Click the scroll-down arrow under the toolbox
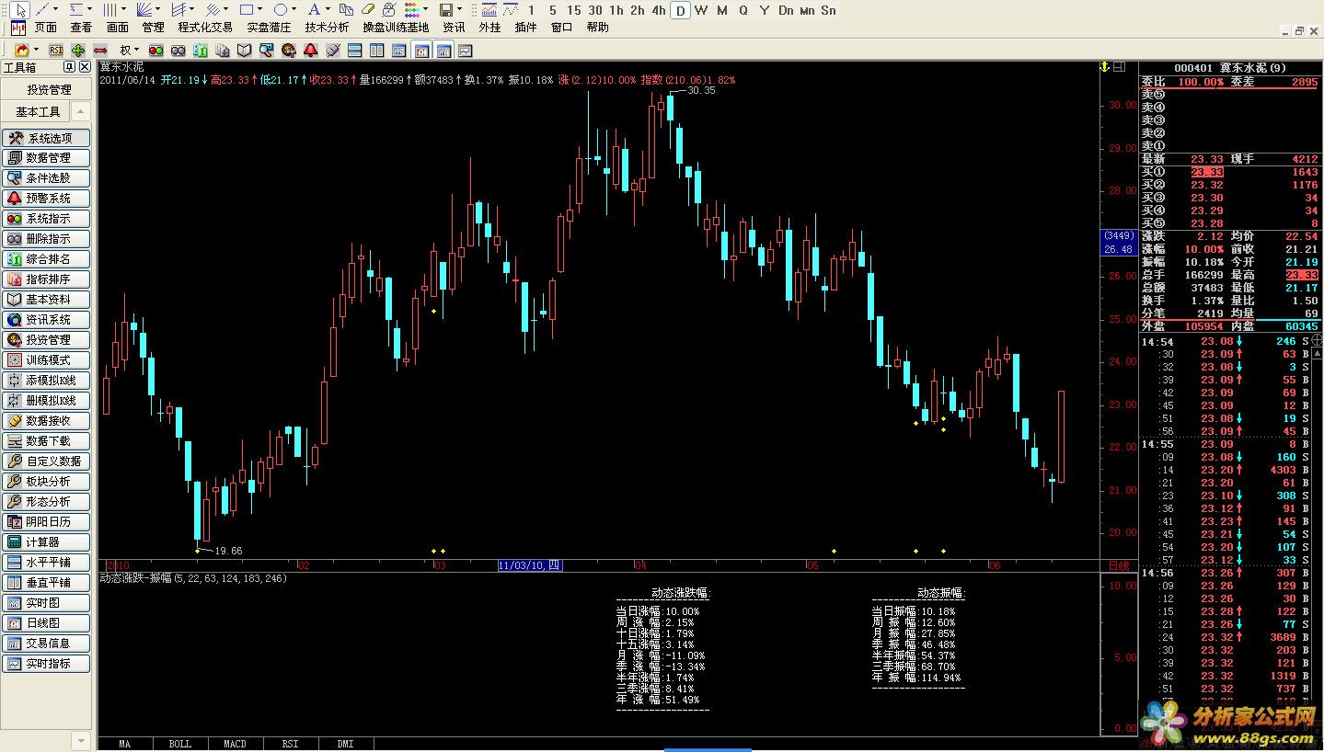 click(82, 740)
